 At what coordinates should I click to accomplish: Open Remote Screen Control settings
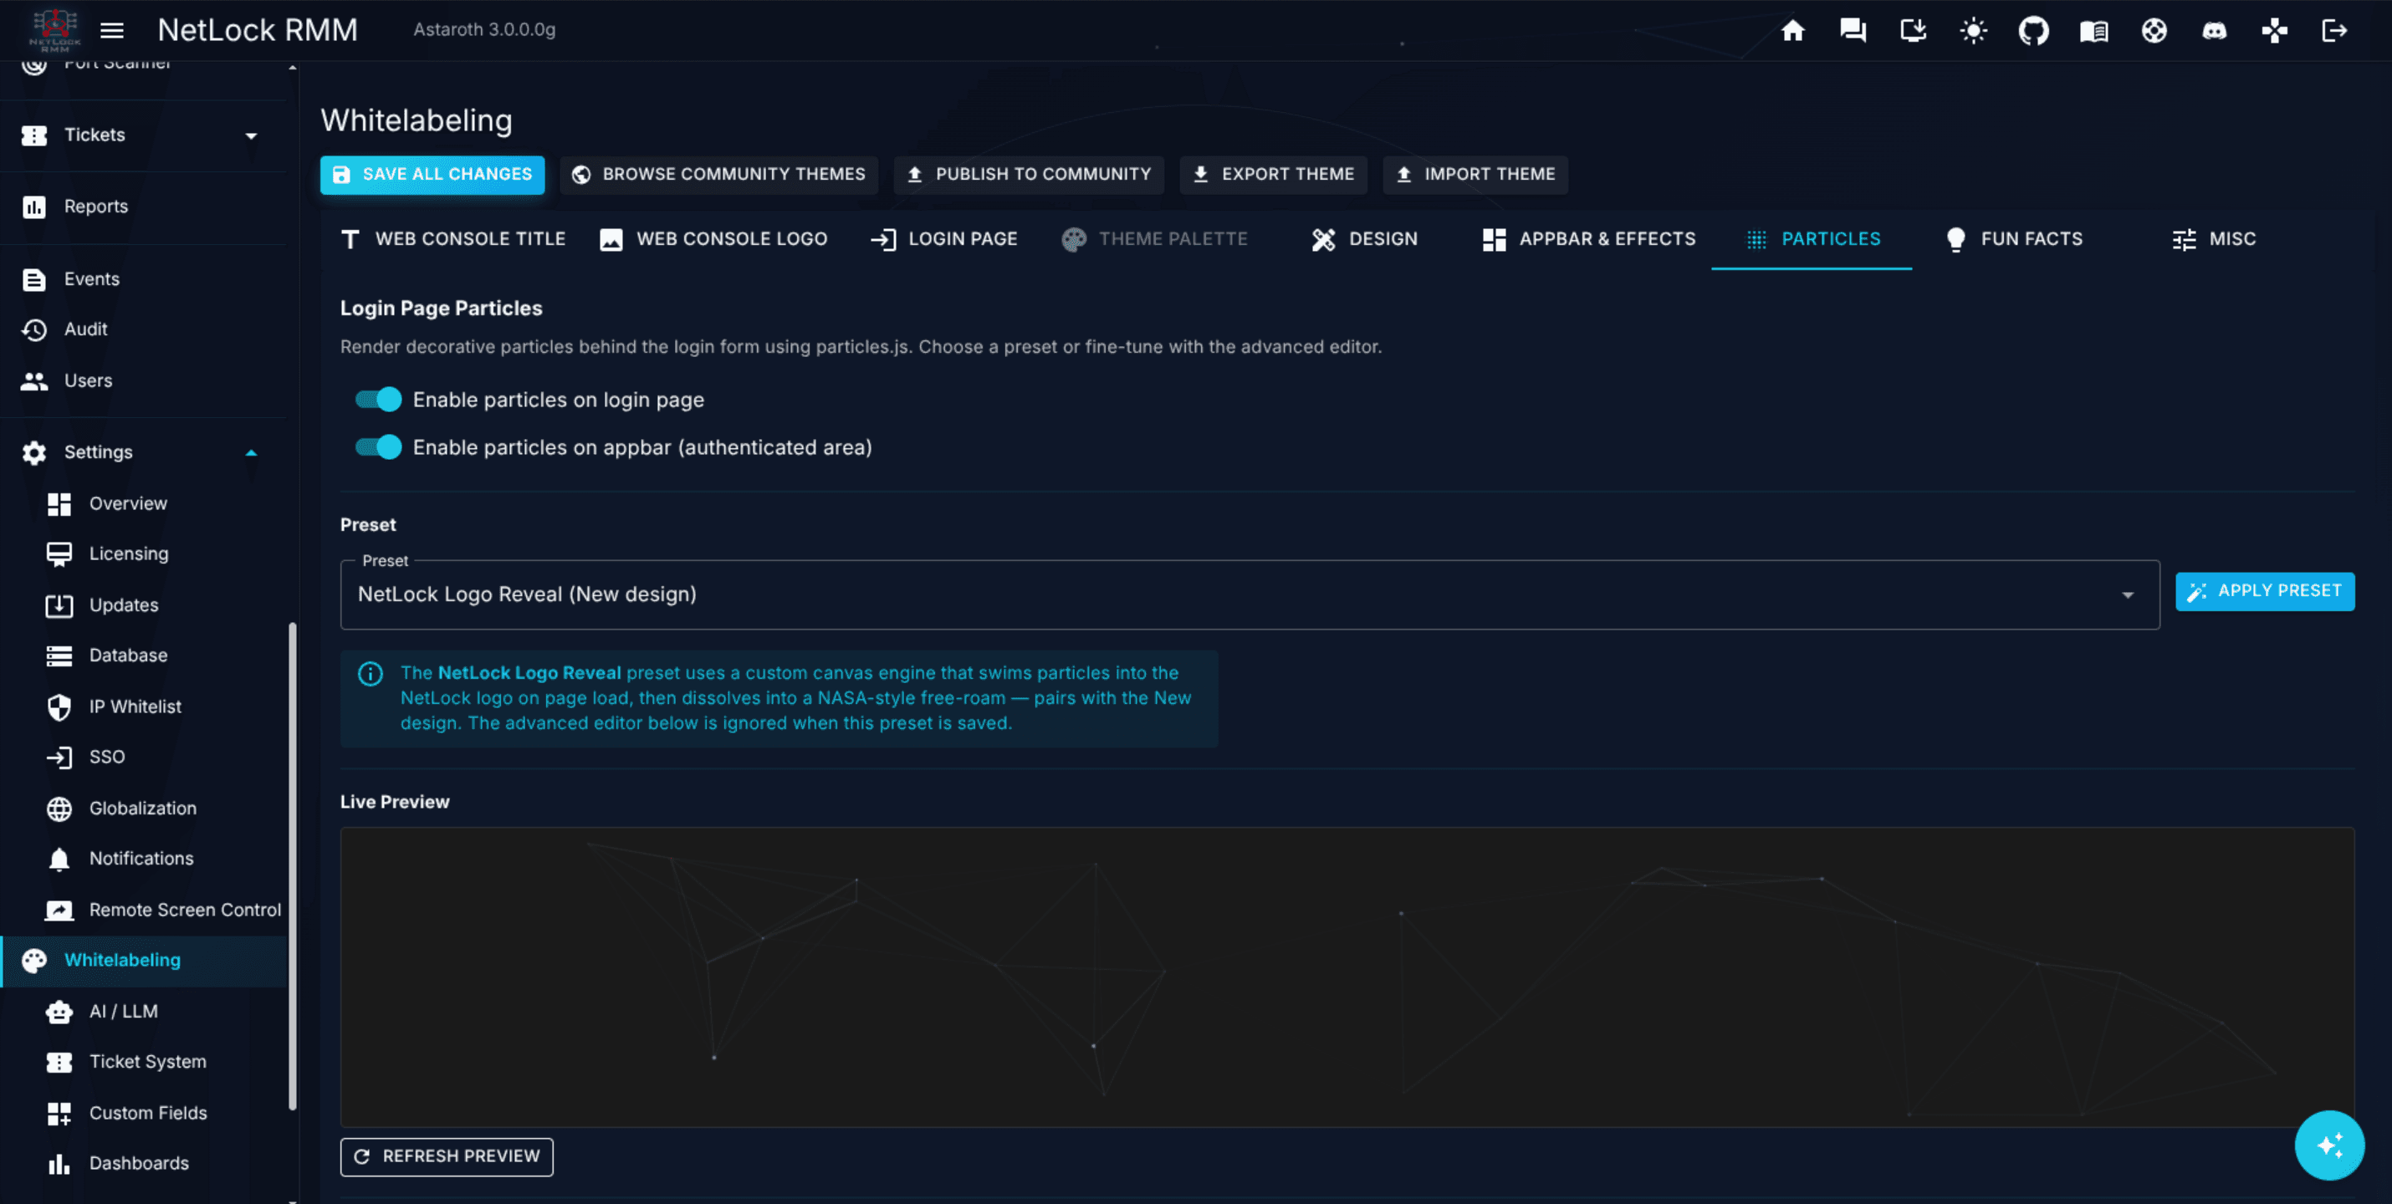[144, 910]
